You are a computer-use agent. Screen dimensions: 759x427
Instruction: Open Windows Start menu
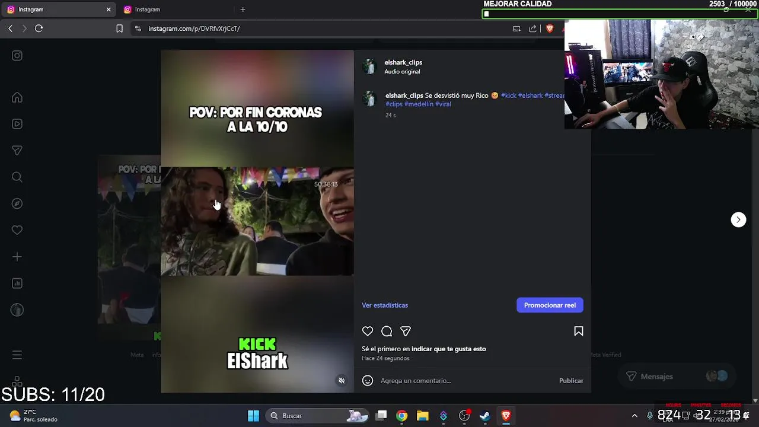coord(253,416)
